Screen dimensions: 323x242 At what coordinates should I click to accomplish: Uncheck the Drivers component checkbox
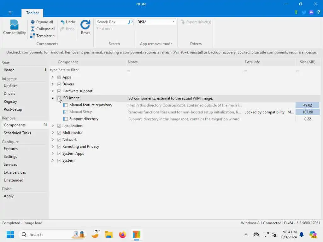click(59, 84)
